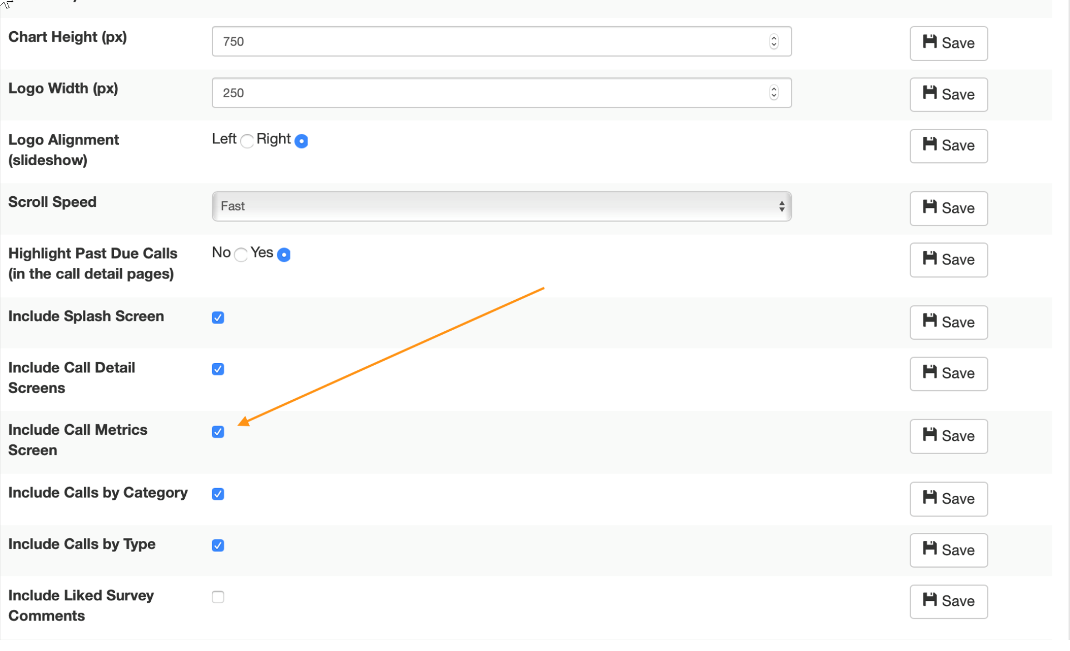
Task: Click the "Chart Height (px)" label
Action: (x=67, y=37)
